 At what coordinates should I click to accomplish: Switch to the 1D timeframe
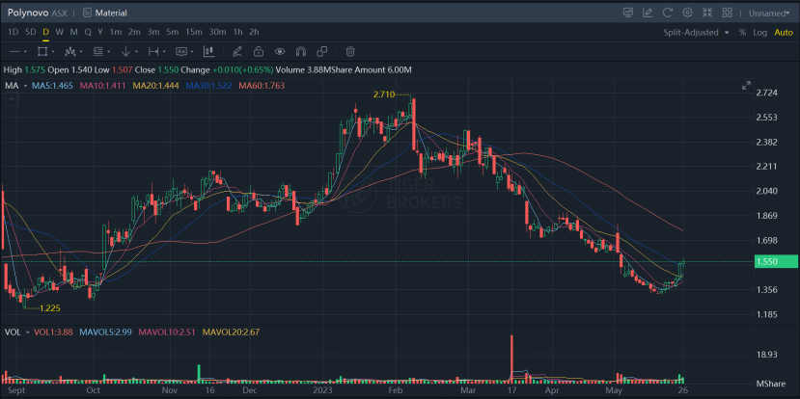(x=14, y=32)
